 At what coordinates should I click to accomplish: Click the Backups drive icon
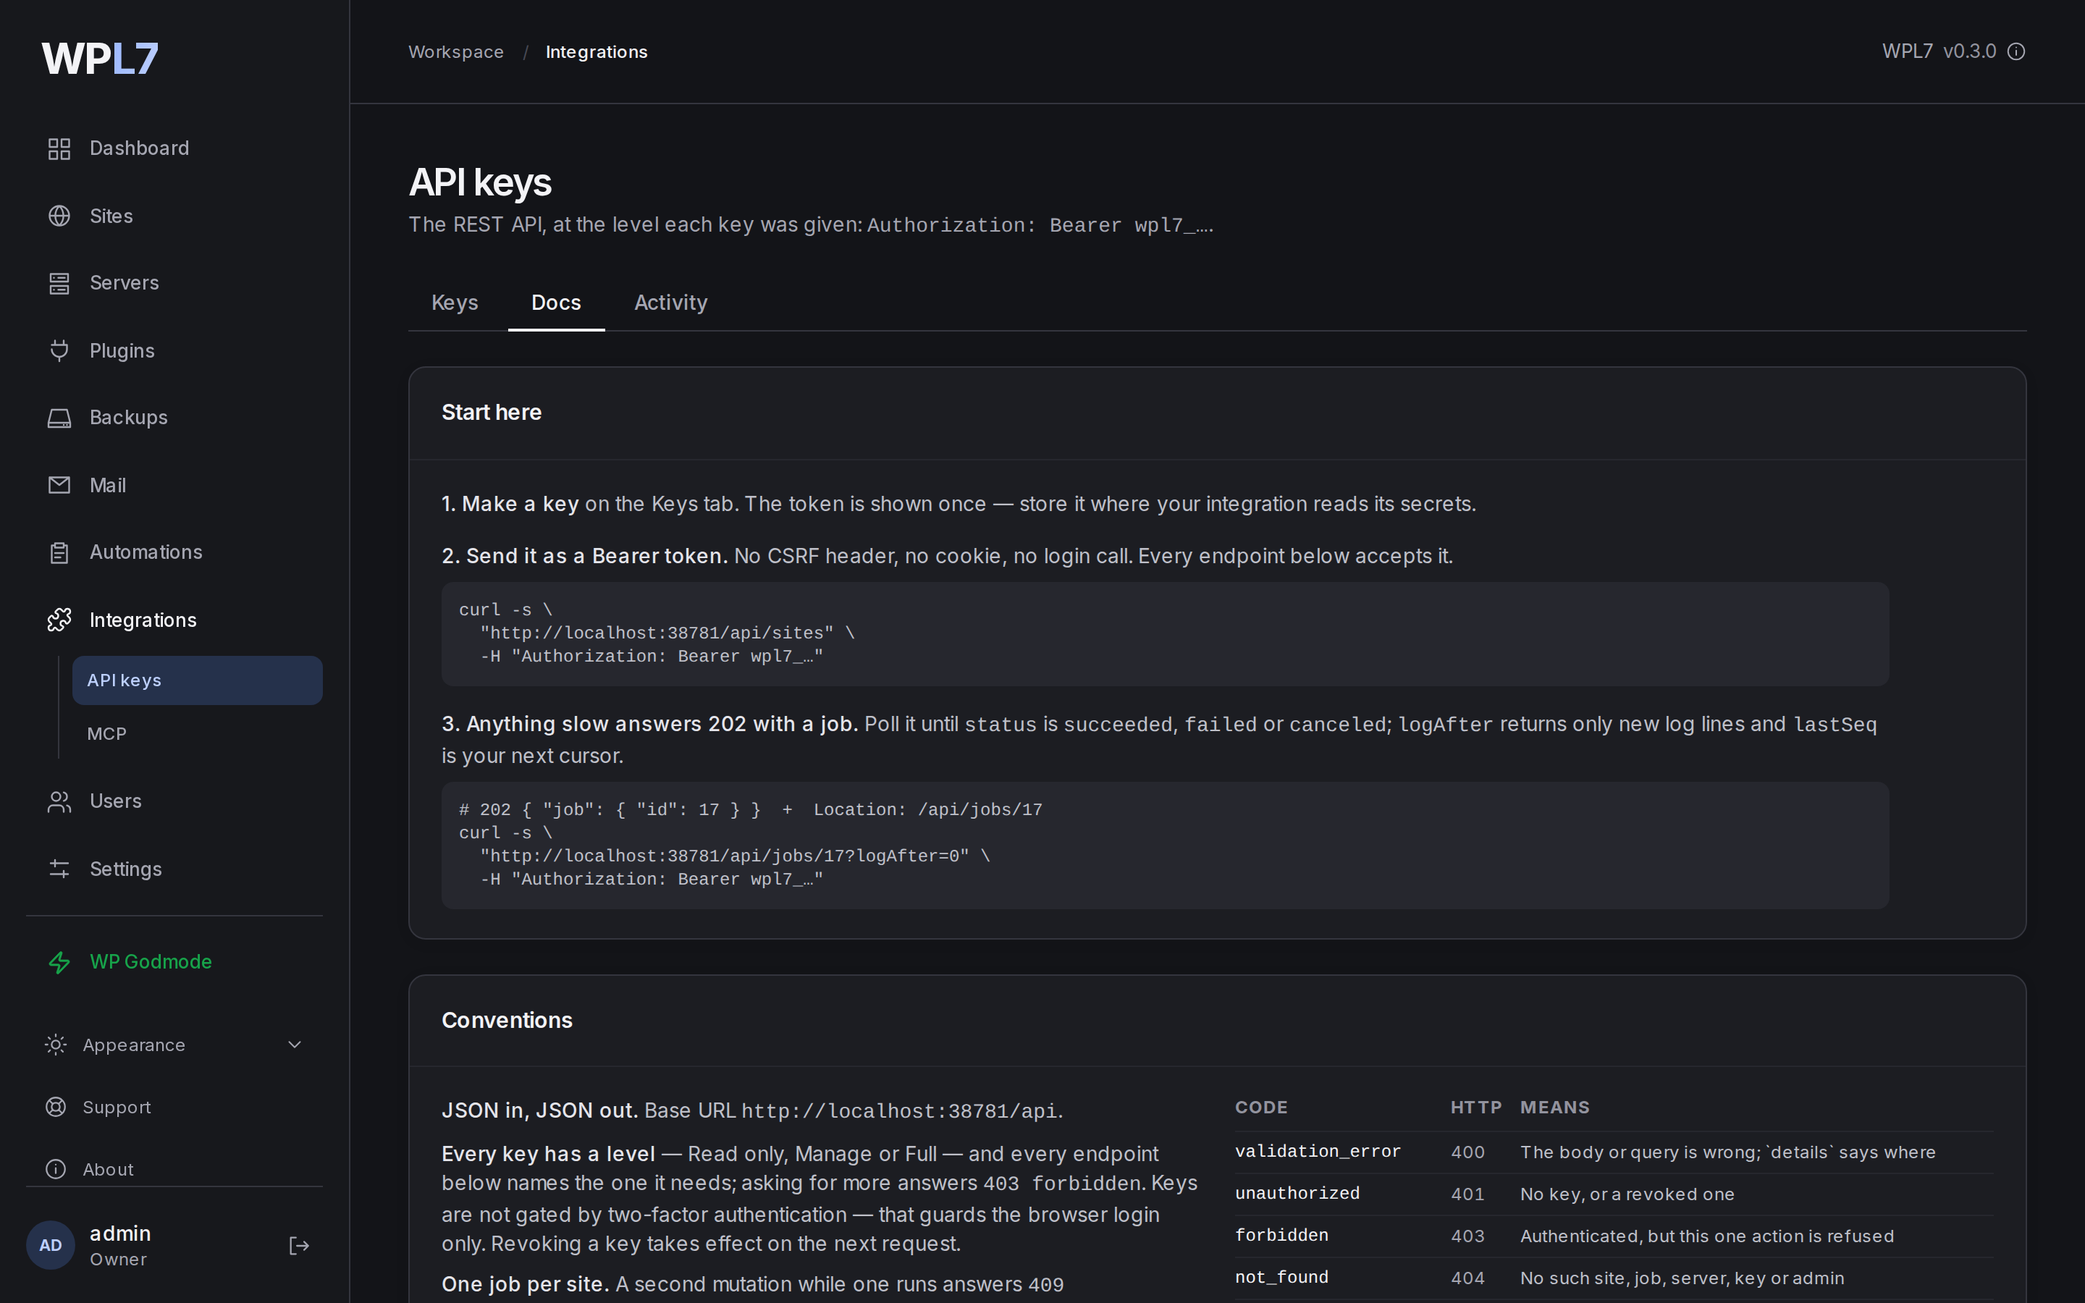coord(59,418)
